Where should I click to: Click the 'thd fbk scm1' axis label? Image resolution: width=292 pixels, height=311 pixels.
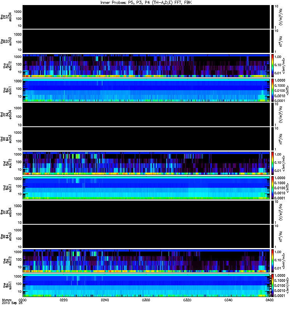pyautogui.click(x=7, y=188)
